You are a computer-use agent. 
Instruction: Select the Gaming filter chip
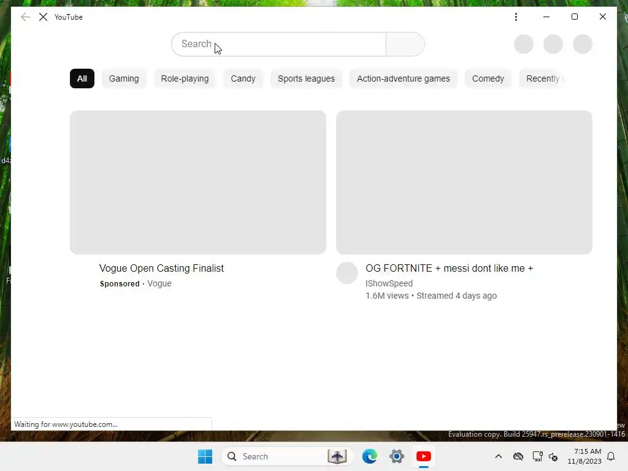pyautogui.click(x=124, y=78)
